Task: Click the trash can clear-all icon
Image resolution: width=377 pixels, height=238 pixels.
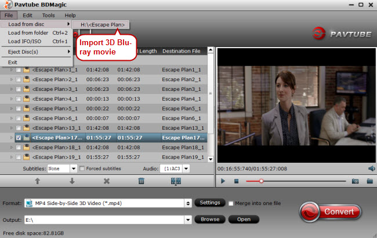Action: pos(142,181)
